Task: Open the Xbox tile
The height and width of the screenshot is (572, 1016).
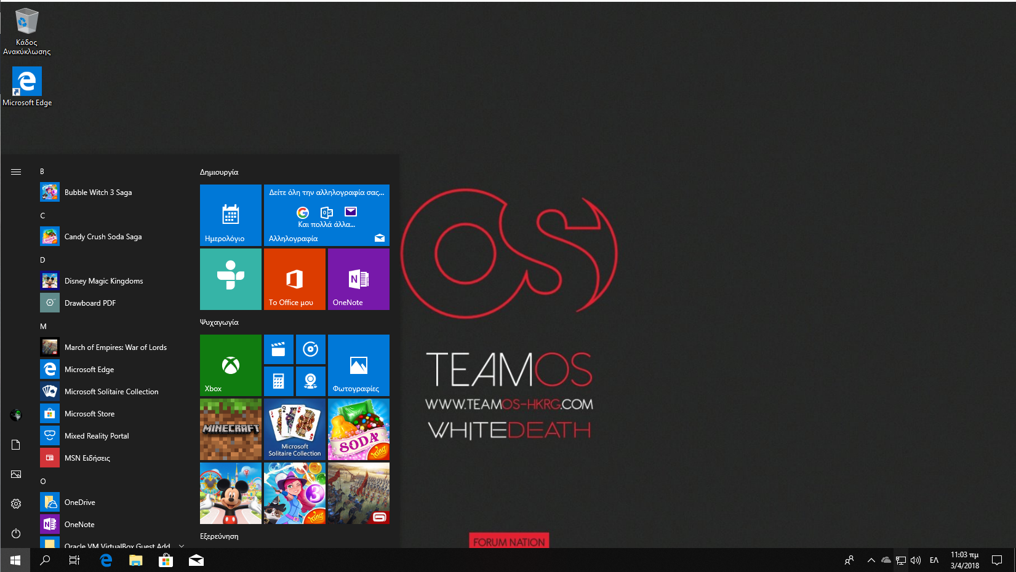Action: [x=231, y=365]
